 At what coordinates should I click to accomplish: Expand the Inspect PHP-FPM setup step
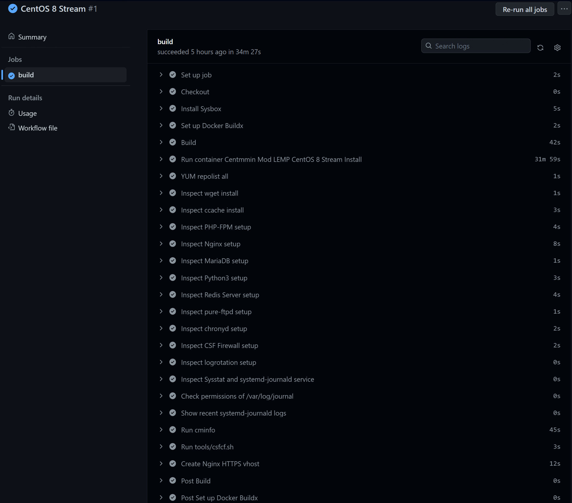point(161,227)
